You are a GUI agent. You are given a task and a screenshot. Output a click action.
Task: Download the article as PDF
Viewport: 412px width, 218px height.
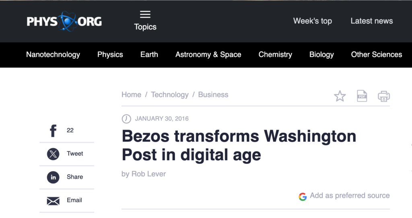362,96
